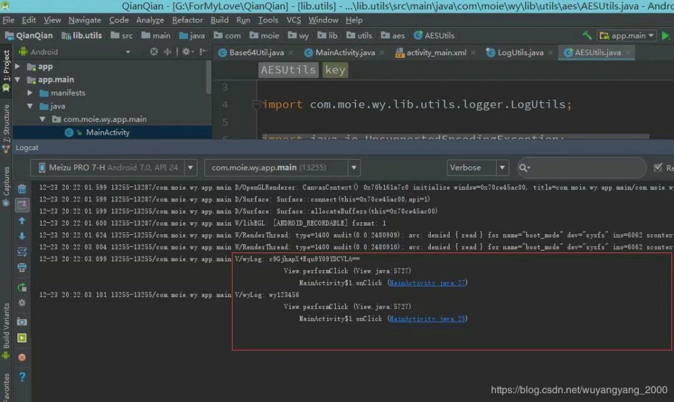This screenshot has height=402, width=674.
Task: Clear the Logcat output using trash icon
Action: (x=22, y=189)
